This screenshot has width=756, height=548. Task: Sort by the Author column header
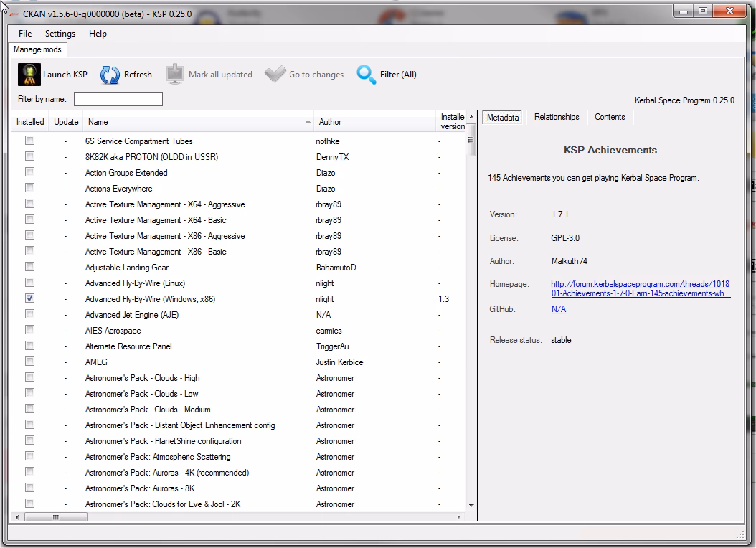tap(374, 122)
